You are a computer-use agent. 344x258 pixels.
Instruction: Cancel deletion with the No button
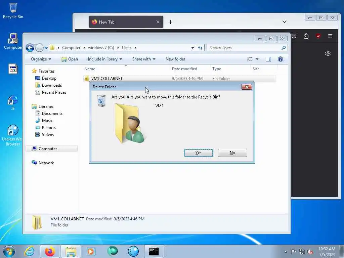[x=232, y=153]
